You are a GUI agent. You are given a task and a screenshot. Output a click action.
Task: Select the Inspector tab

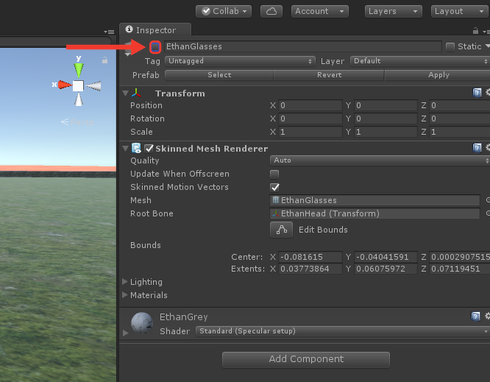click(x=155, y=30)
